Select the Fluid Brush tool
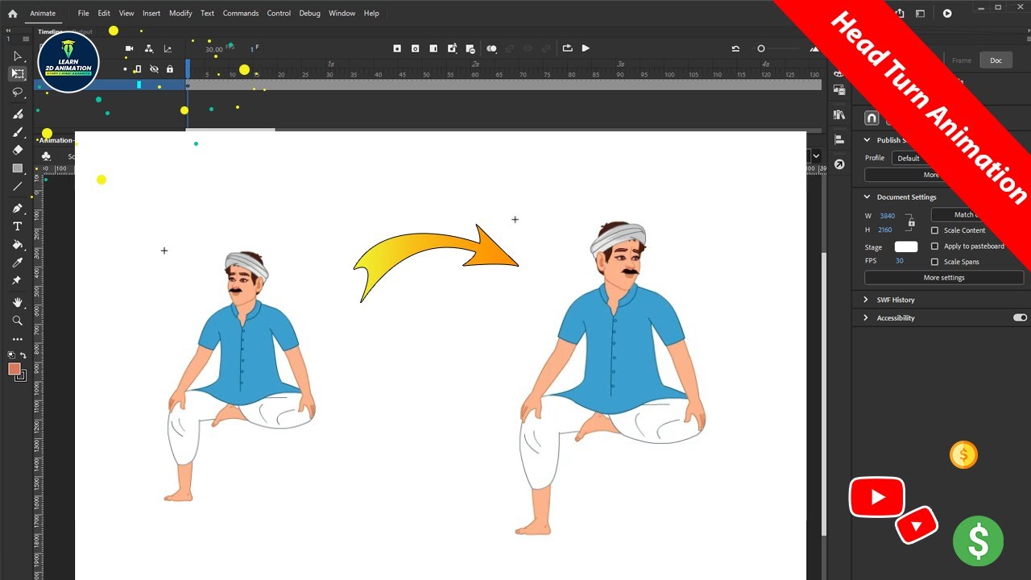The height and width of the screenshot is (580, 1031). click(18, 114)
